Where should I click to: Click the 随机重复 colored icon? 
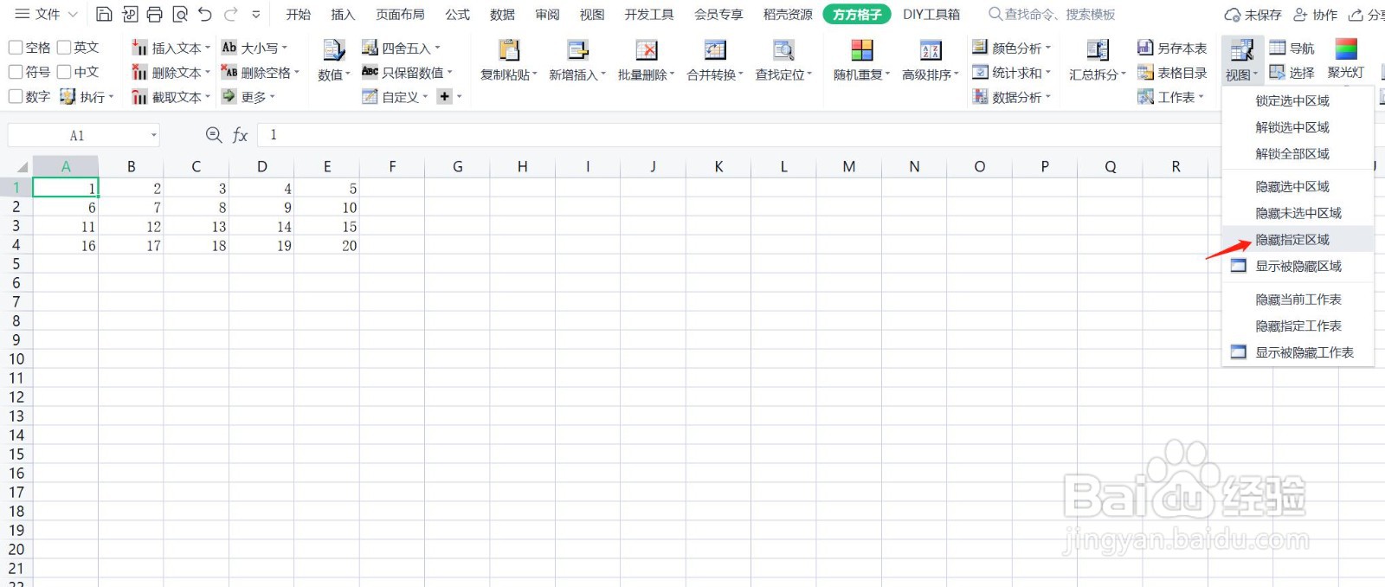(861, 49)
